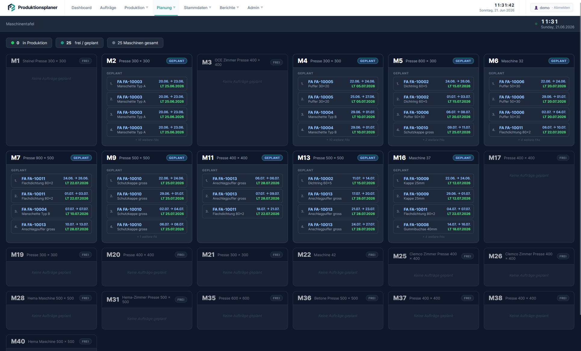Open FA-10010 row dated 02.07. → 04.07. on M9
The height and width of the screenshot is (351, 581).
coord(147,211)
